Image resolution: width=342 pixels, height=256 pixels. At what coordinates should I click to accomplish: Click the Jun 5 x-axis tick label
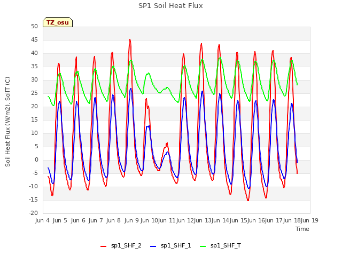tap(60, 220)
